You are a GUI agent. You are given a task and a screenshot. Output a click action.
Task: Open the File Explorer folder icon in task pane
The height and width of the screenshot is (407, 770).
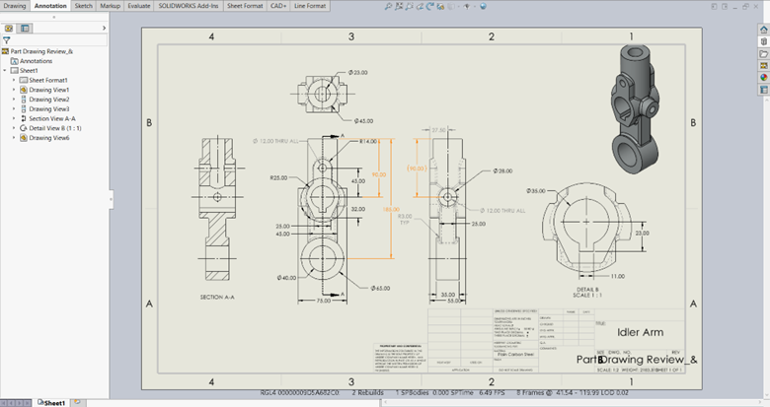tap(764, 53)
